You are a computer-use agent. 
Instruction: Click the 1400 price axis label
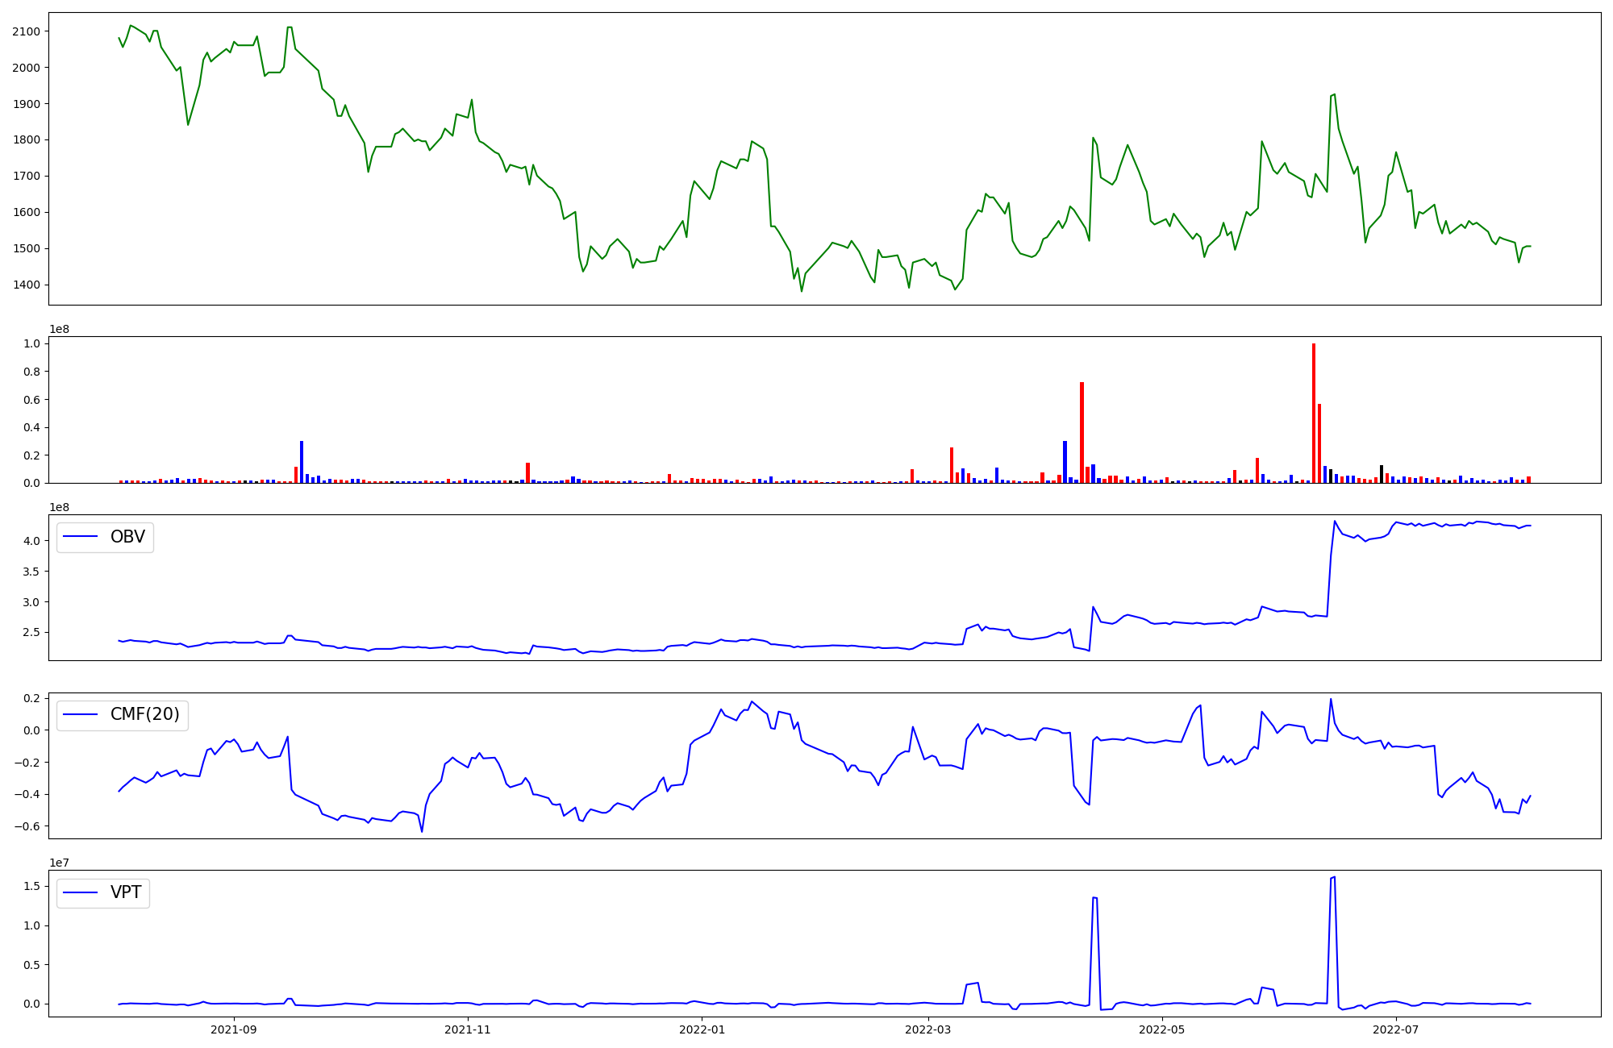coord(26,285)
